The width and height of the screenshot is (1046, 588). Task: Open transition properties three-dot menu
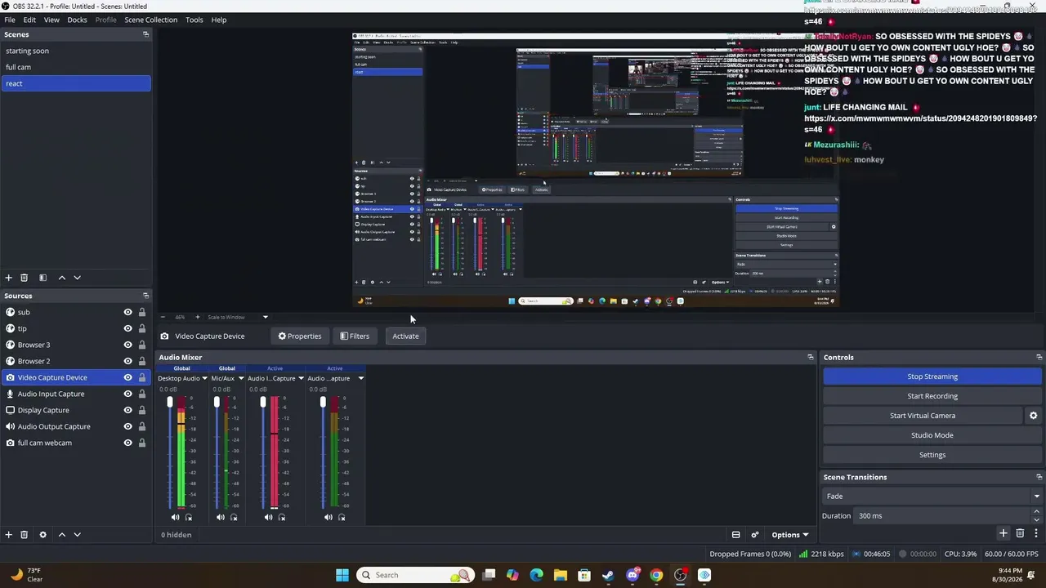(1036, 533)
